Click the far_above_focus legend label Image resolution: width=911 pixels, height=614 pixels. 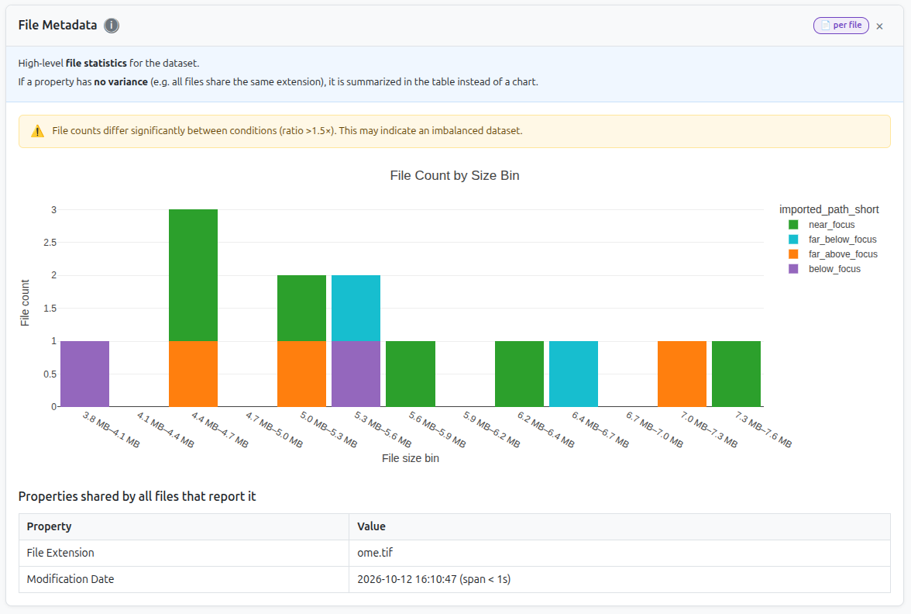pyautogui.click(x=843, y=254)
